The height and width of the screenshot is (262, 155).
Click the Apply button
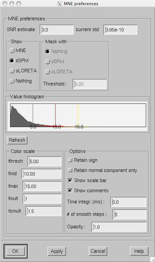[57, 251]
